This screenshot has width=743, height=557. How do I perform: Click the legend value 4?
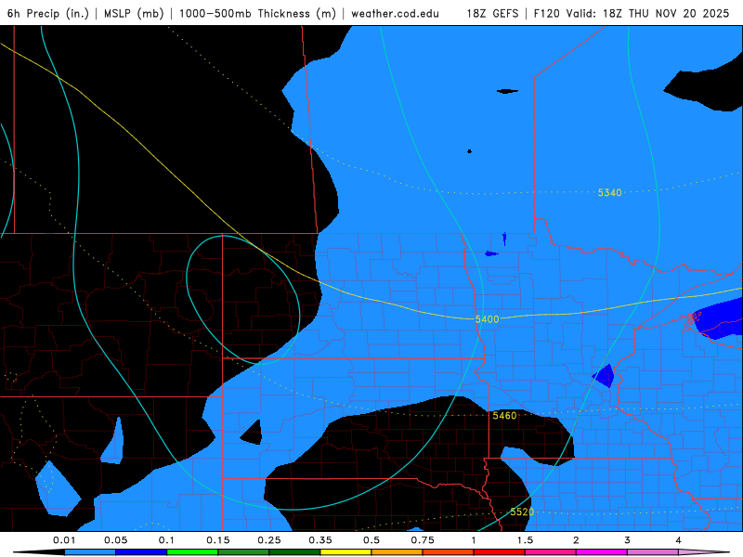[679, 540]
